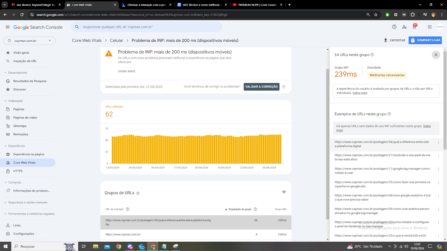Open Chrome extensions puzzle icon
Screen dimensions: 447x251
413,15
